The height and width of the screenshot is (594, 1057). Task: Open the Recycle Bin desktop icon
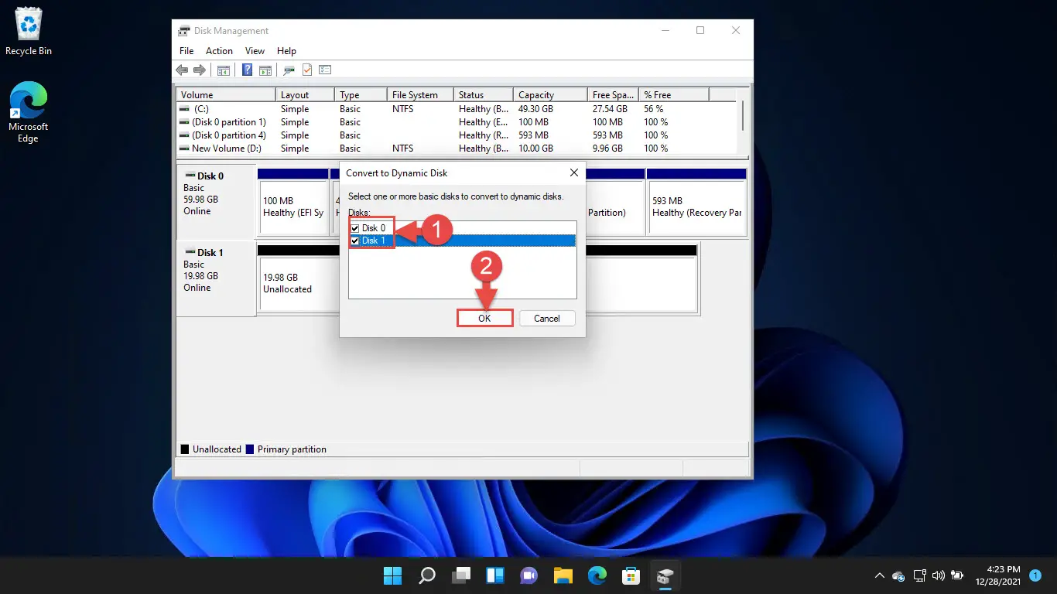pyautogui.click(x=29, y=32)
